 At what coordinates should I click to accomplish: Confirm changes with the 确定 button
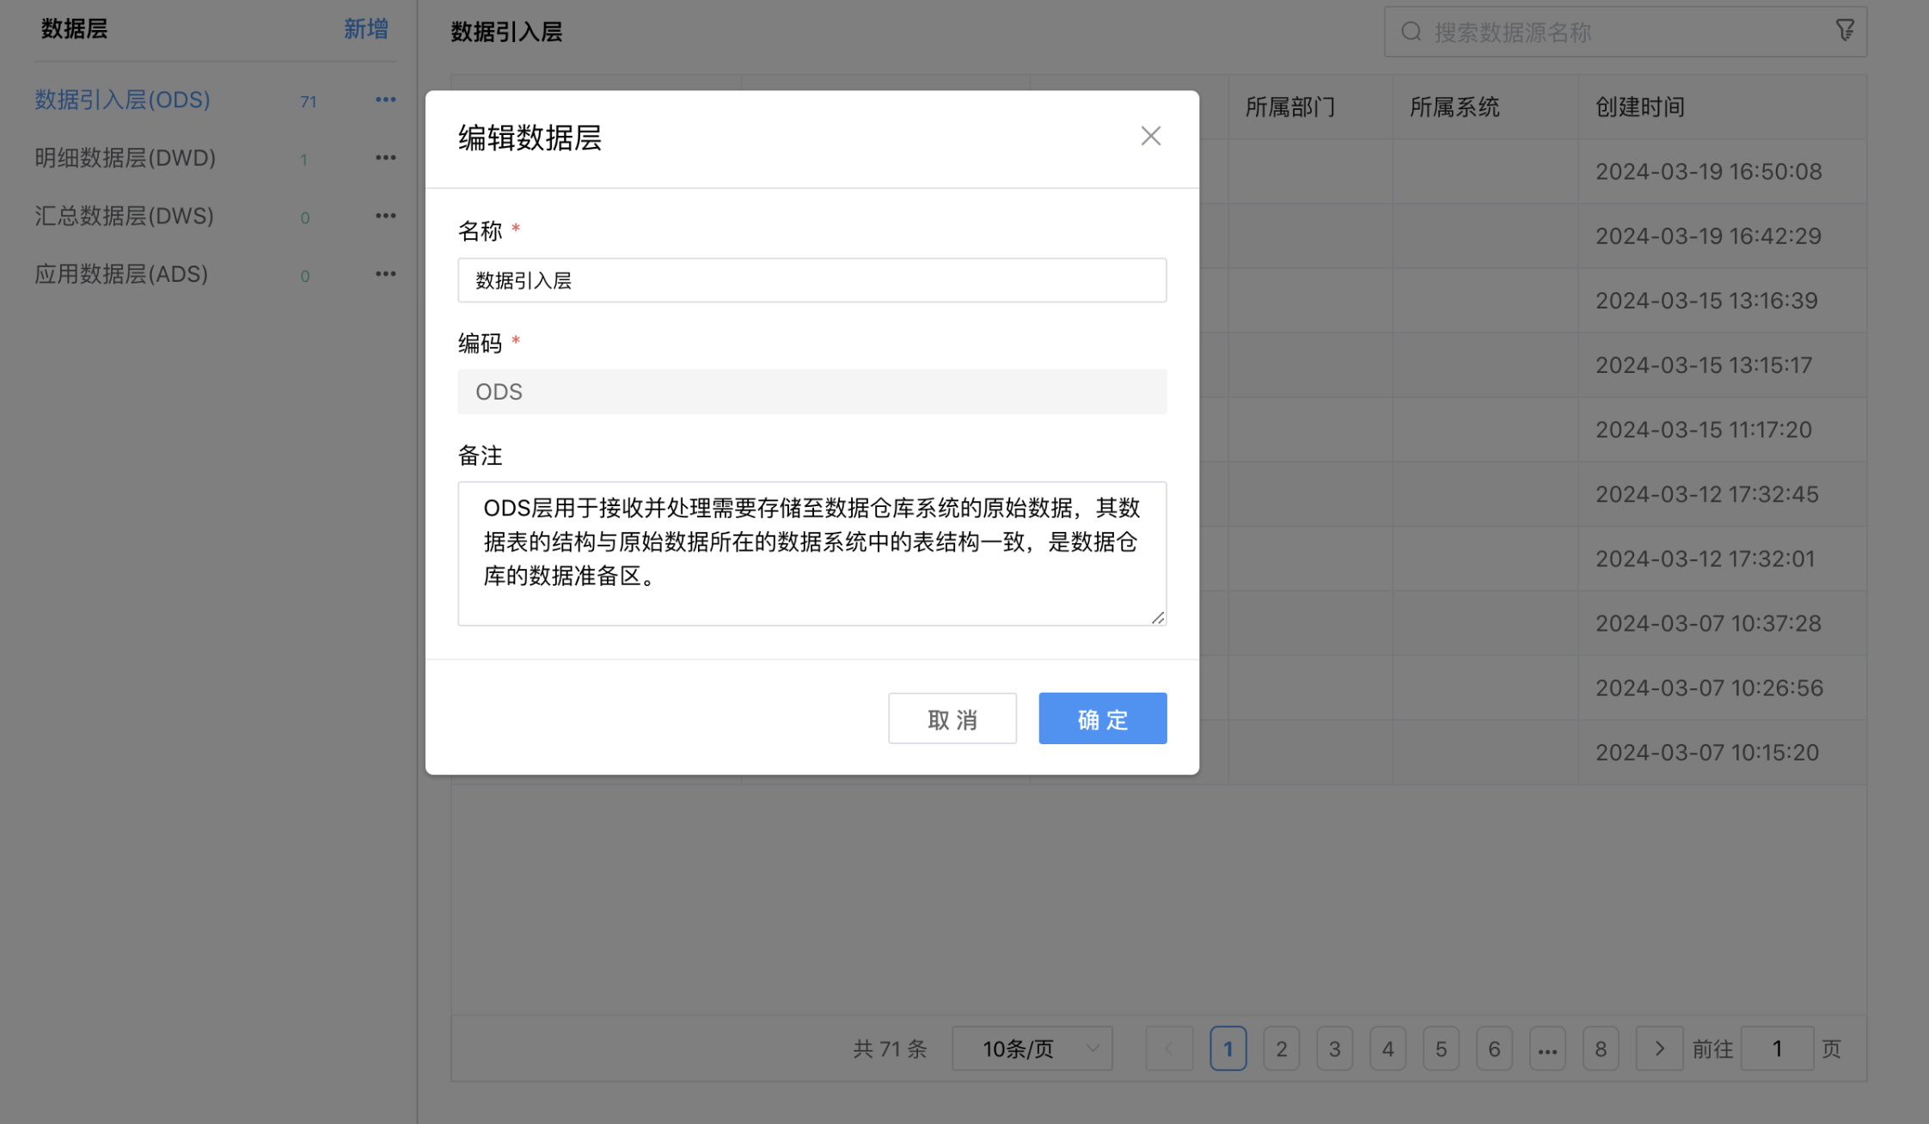coord(1102,718)
